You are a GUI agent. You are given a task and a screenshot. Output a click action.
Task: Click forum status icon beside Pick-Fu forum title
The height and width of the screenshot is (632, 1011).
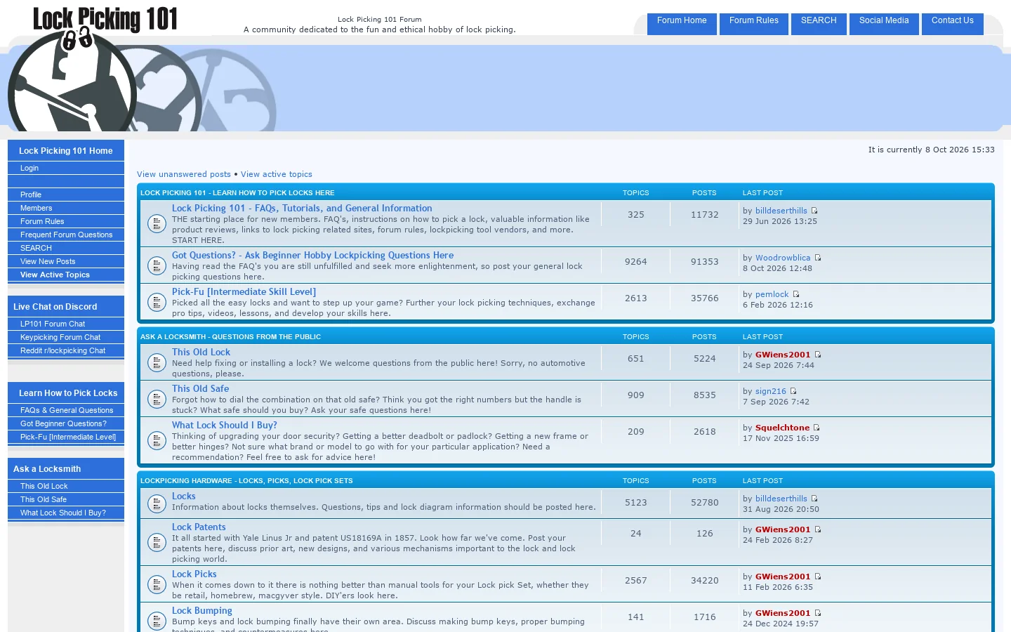156,302
